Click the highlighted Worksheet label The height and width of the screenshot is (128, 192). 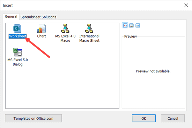pos(18,36)
